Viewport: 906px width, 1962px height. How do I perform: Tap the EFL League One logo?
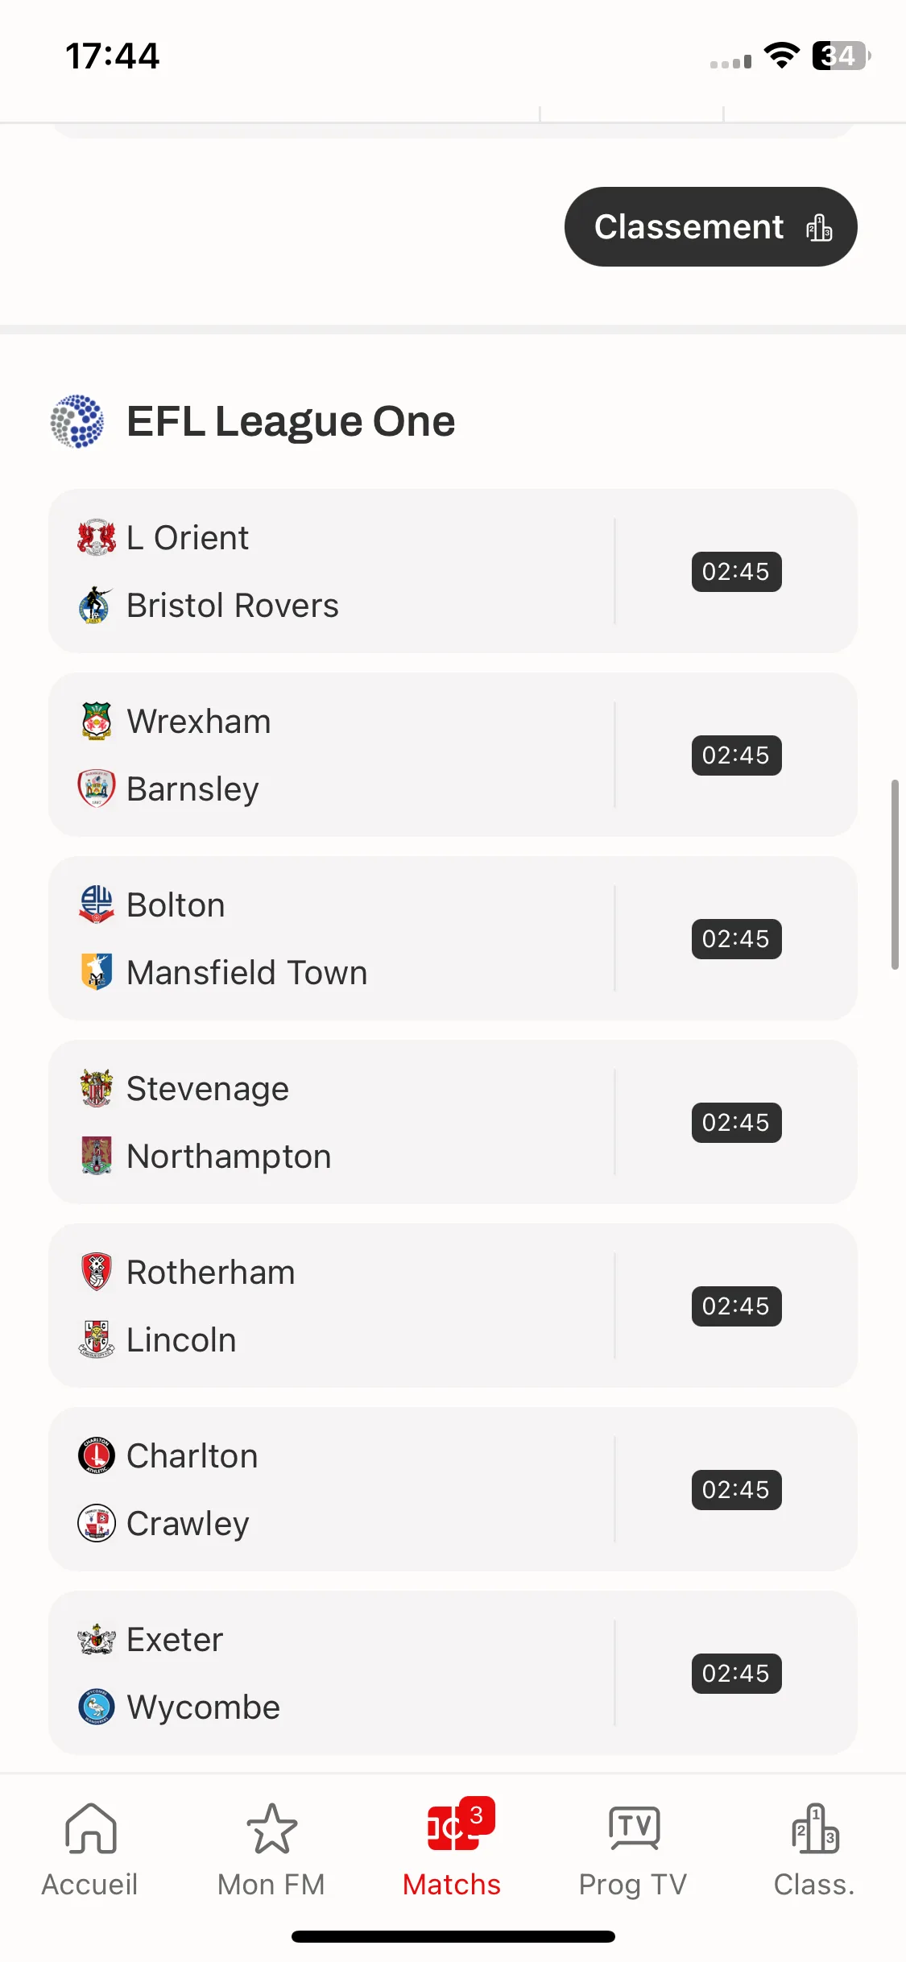click(x=77, y=421)
